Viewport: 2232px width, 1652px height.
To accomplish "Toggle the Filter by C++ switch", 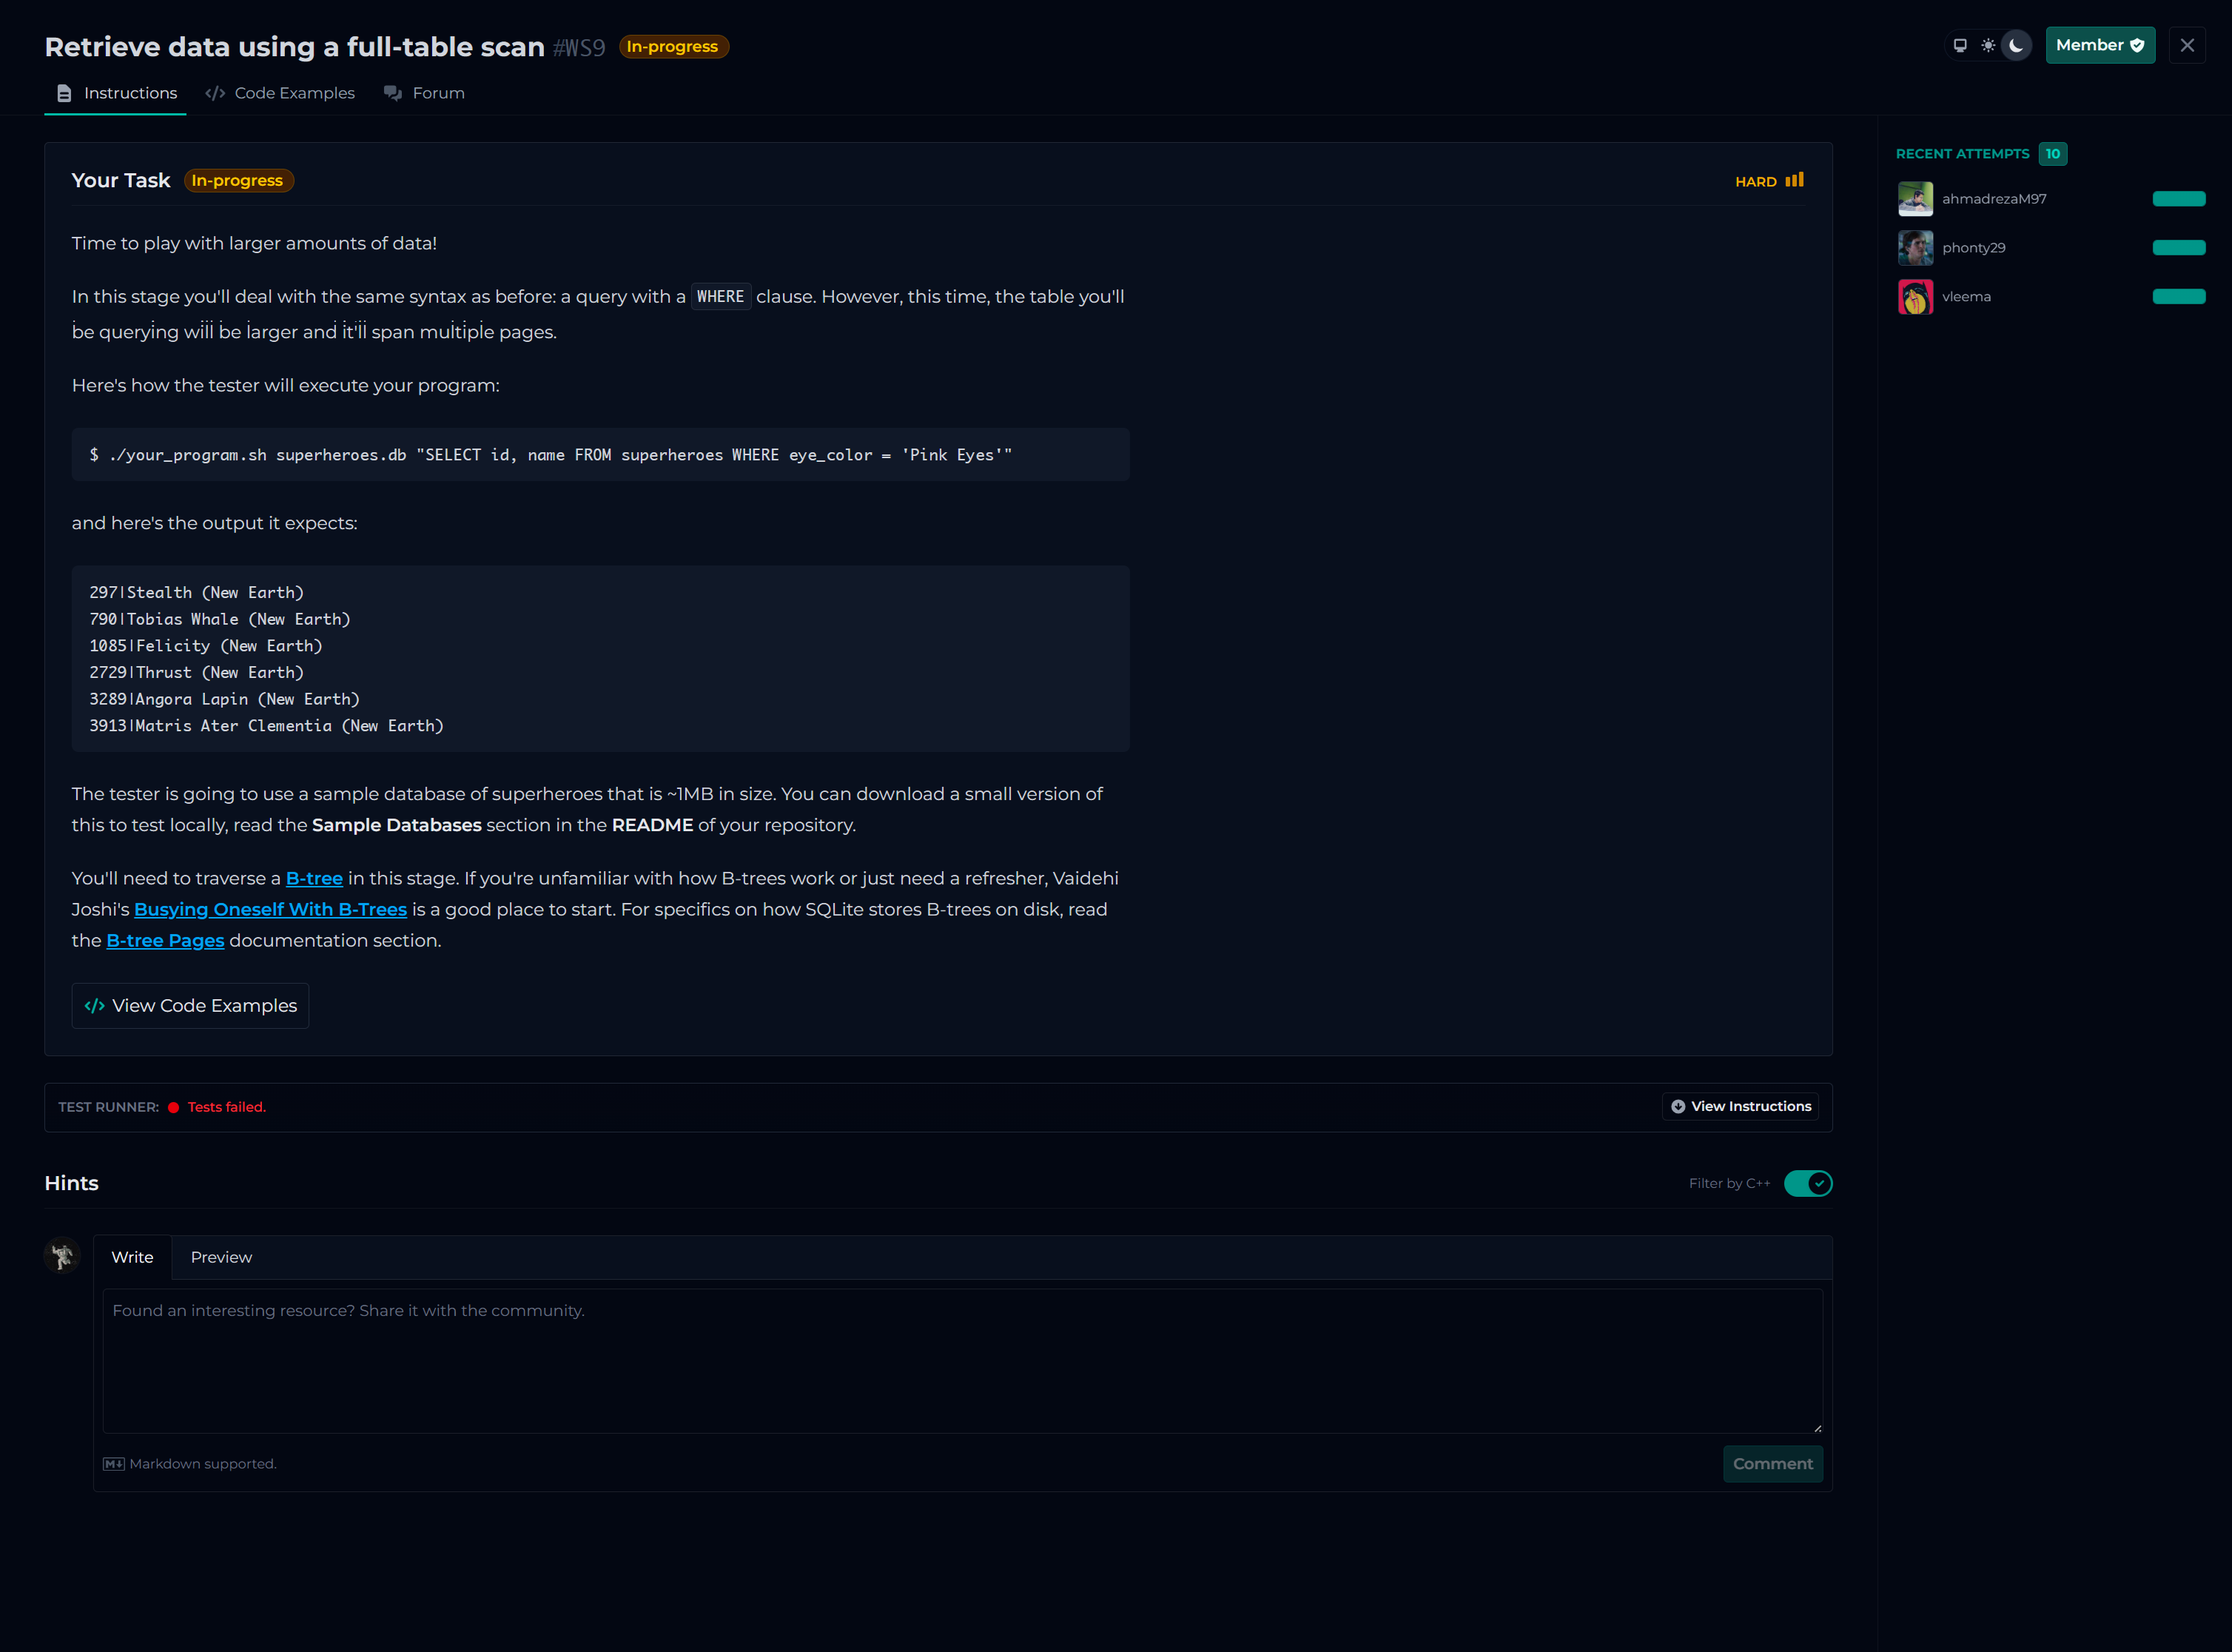I will pos(1807,1183).
